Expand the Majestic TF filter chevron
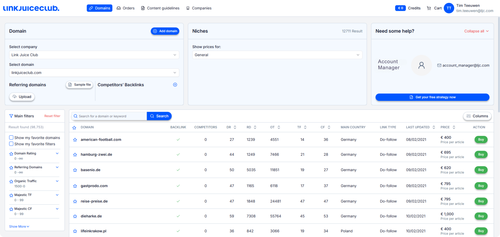This screenshot has width=500, height=237. click(x=57, y=195)
